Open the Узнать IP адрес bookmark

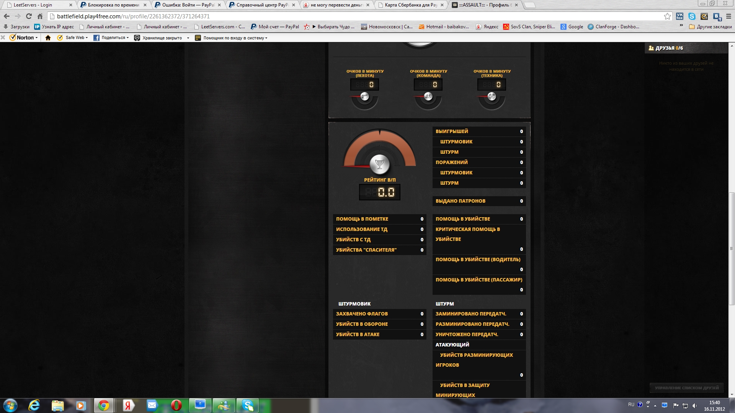(54, 27)
